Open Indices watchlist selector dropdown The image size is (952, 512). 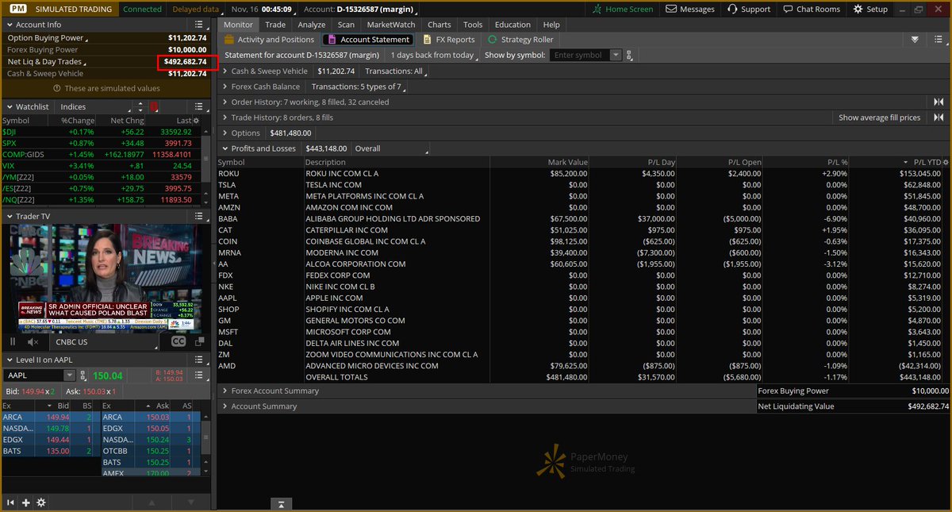[x=95, y=106]
